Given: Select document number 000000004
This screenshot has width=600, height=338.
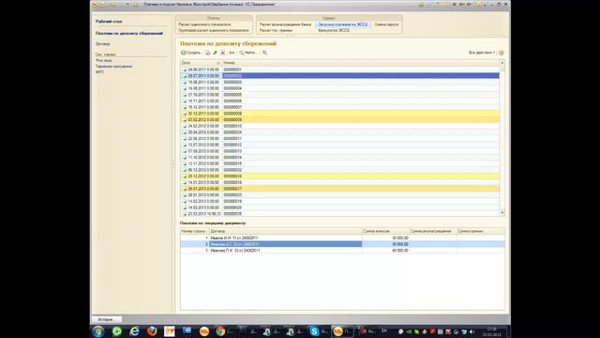Looking at the screenshot, I should point(339,88).
